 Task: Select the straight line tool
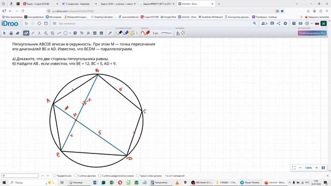[x=33, y=33]
